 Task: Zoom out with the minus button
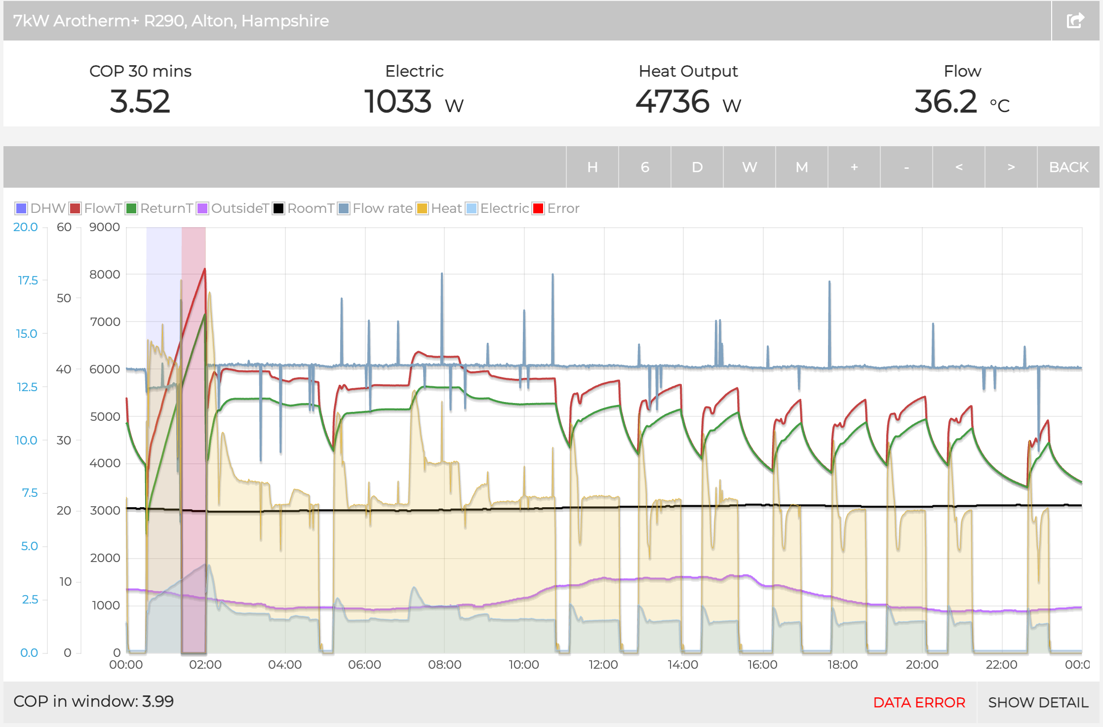[x=906, y=167]
